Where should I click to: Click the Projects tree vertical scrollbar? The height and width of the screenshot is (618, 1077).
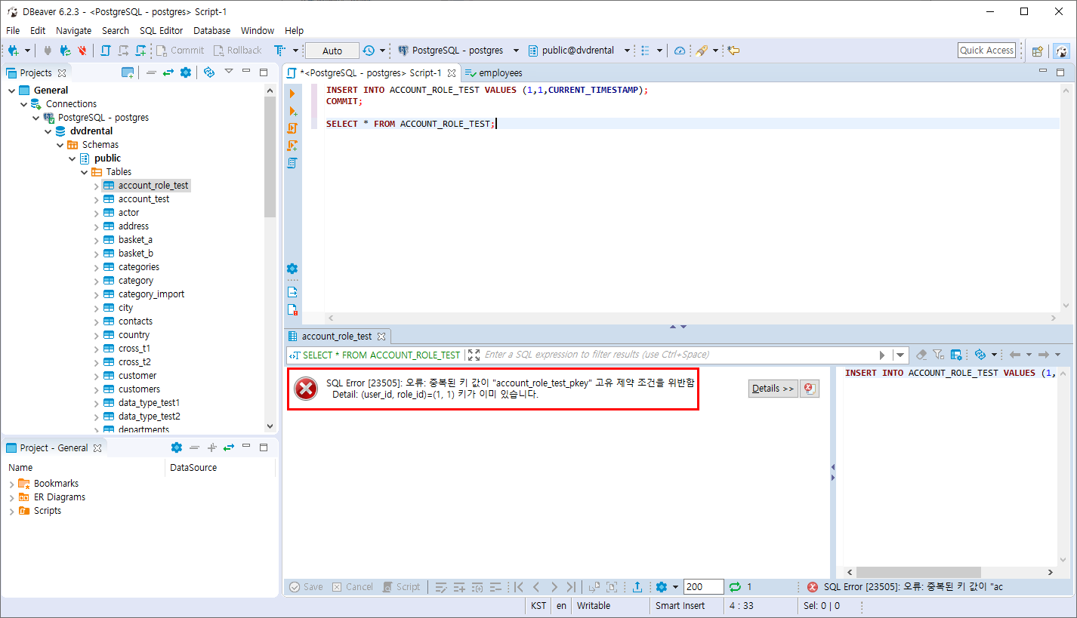point(270,157)
